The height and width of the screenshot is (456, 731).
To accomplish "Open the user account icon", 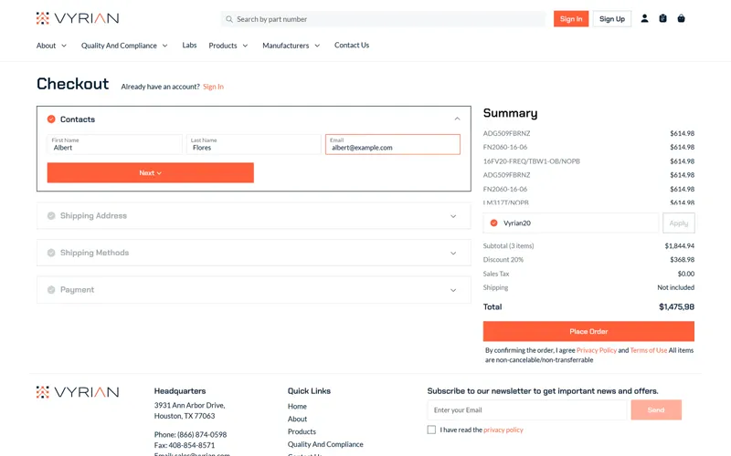I will click(644, 18).
